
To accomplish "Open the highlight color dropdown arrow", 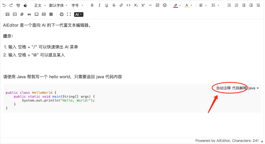I will click(x=180, y=5).
